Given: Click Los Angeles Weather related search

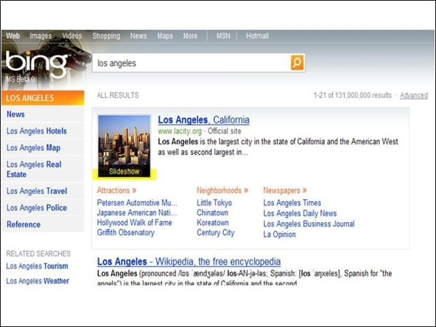Looking at the screenshot, I should (37, 281).
